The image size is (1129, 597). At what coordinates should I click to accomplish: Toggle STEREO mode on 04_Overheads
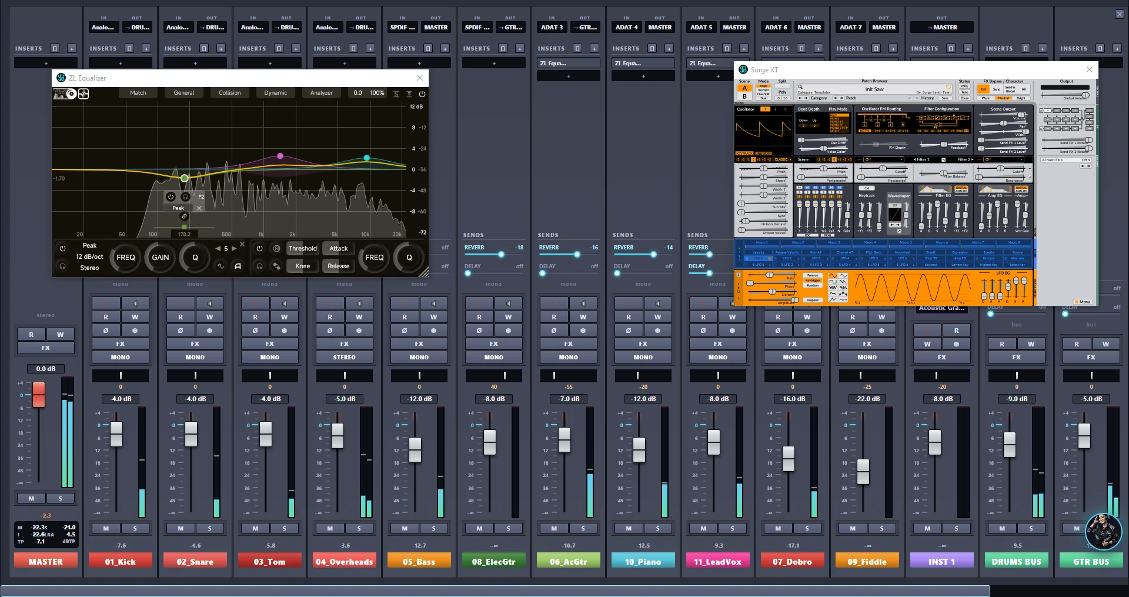(x=344, y=357)
